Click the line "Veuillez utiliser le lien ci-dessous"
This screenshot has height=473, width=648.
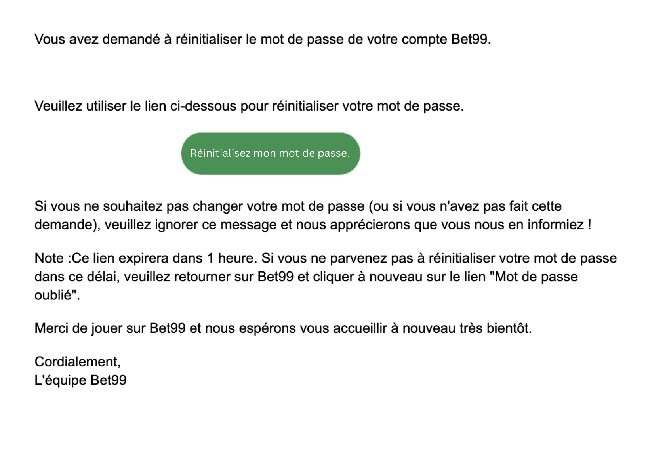(x=249, y=106)
